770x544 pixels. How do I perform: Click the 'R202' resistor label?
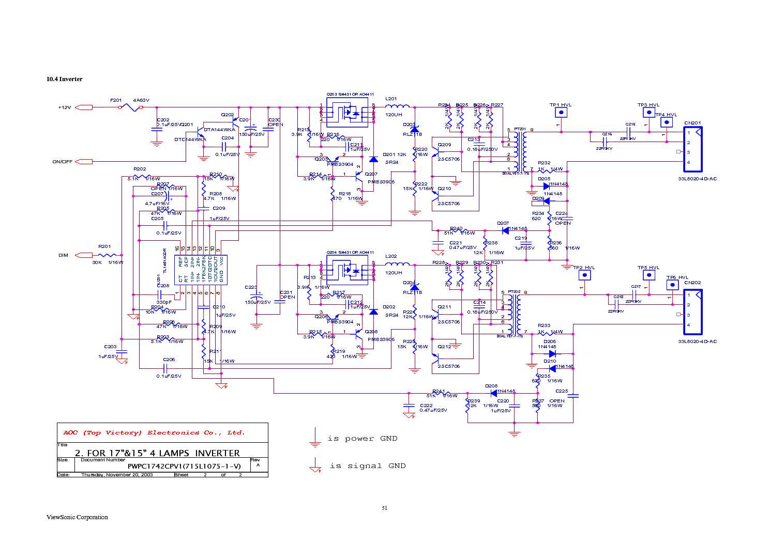point(140,169)
